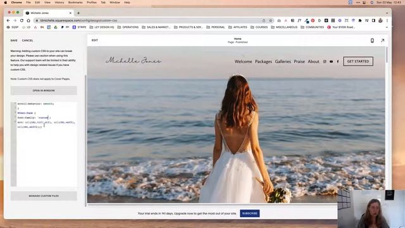
Task: Open the Praise navigation link
Action: point(299,61)
